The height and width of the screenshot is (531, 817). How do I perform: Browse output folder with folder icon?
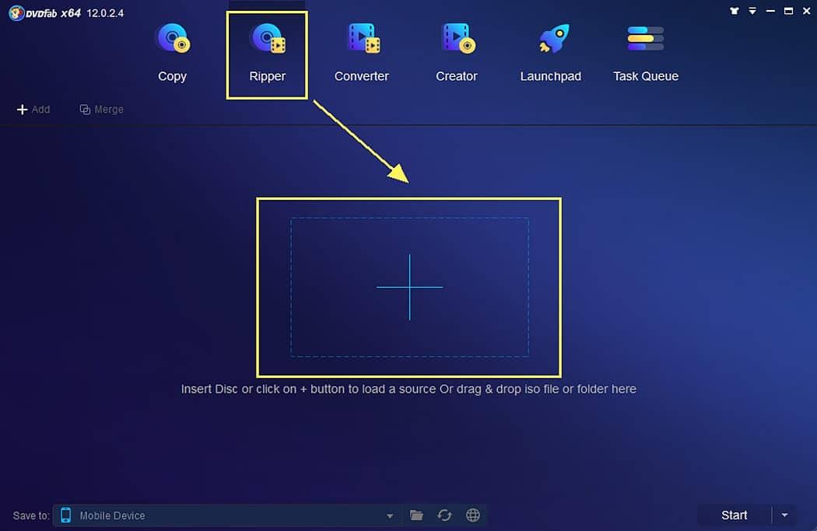tap(416, 515)
